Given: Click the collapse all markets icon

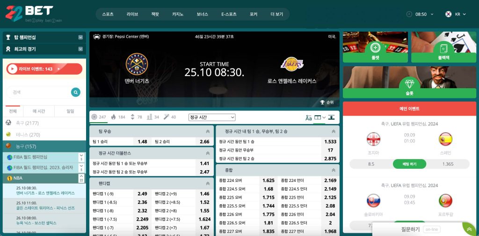Looking at the screenshot, I should tap(331, 117).
